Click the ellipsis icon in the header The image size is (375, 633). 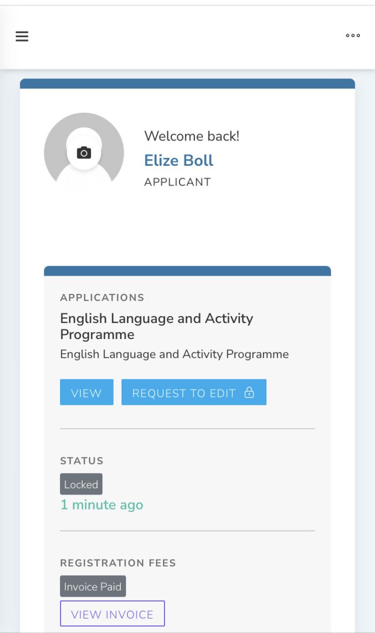point(352,36)
